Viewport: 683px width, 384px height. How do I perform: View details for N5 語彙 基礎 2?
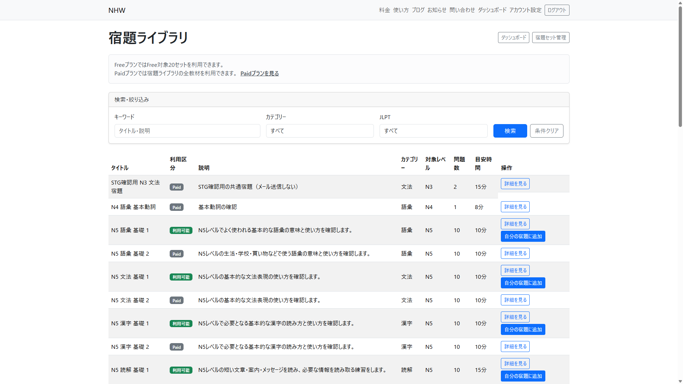click(515, 253)
